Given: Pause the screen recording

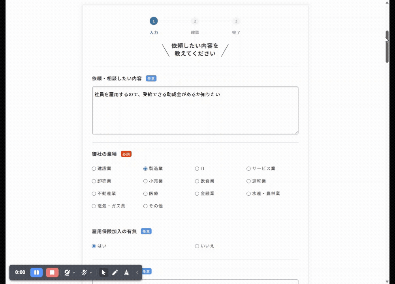Looking at the screenshot, I should click(36, 272).
